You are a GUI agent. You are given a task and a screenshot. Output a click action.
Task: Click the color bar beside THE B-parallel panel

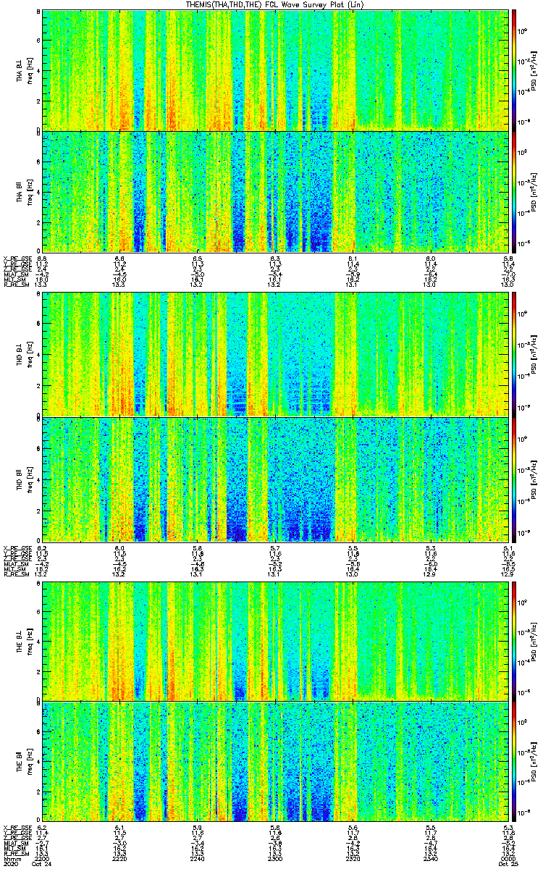click(513, 762)
